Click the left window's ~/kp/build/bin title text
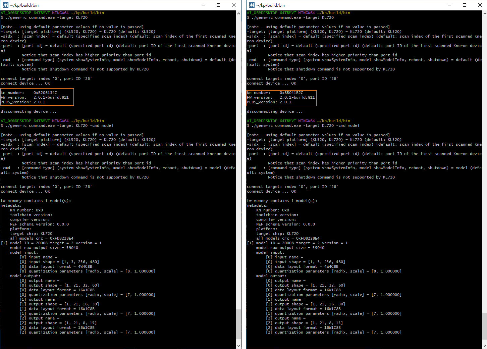 (x=24, y=5)
